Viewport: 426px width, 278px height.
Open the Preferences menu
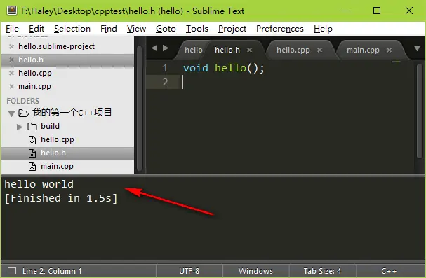[x=280, y=29]
